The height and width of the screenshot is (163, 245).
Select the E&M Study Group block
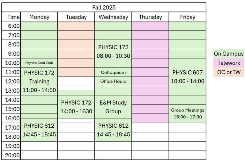pyautogui.click(x=113, y=107)
